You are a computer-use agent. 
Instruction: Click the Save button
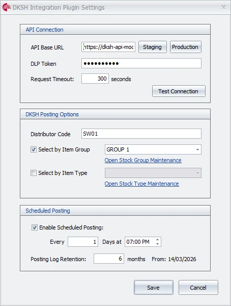coord(154,288)
